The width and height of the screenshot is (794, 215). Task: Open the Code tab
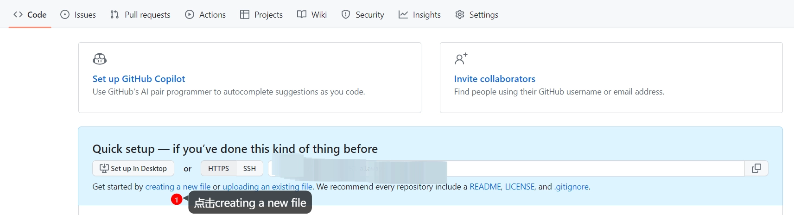tap(30, 14)
